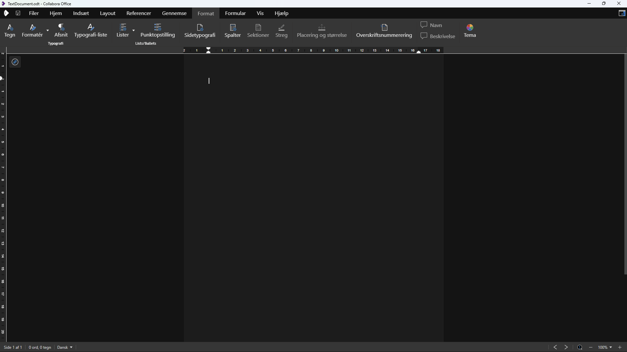Viewport: 627px width, 352px height.
Task: Click the Tema button
Action: [470, 31]
